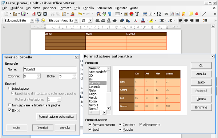Click the Print icon
Image resolution: width=218 pixels, height=138 pixels.
tap(39, 14)
